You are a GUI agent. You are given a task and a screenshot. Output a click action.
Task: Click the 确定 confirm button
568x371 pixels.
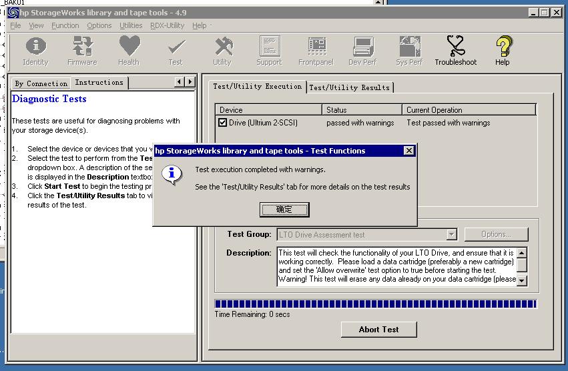[284, 210]
